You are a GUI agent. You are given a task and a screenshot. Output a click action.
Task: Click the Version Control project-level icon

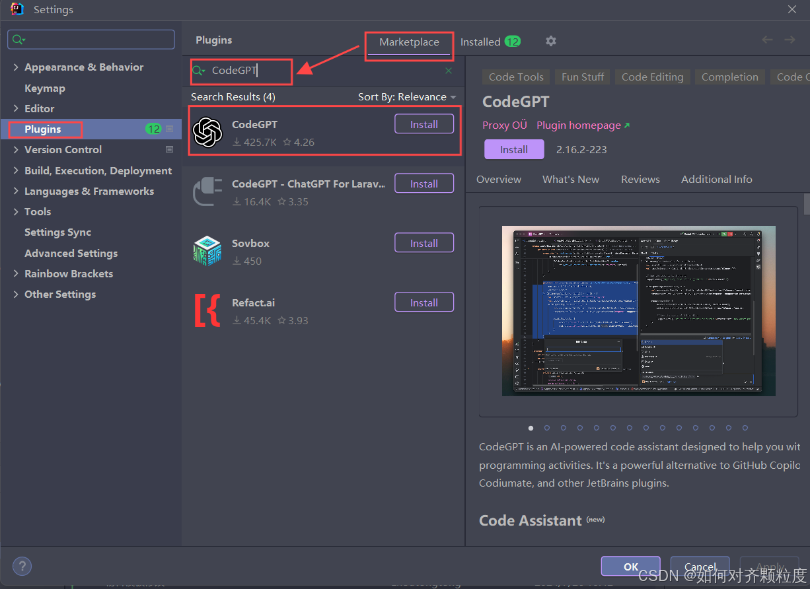pyautogui.click(x=170, y=150)
